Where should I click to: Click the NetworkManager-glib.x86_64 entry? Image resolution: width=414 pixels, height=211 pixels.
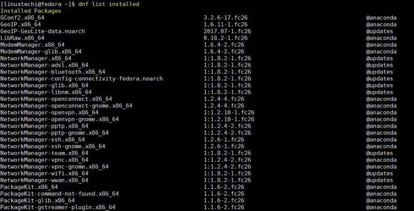pyautogui.click(x=44, y=86)
